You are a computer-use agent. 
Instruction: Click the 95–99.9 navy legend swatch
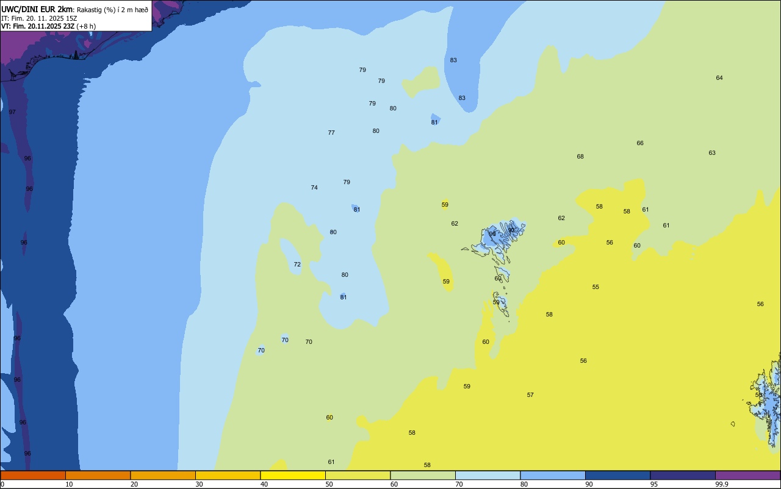click(683, 475)
